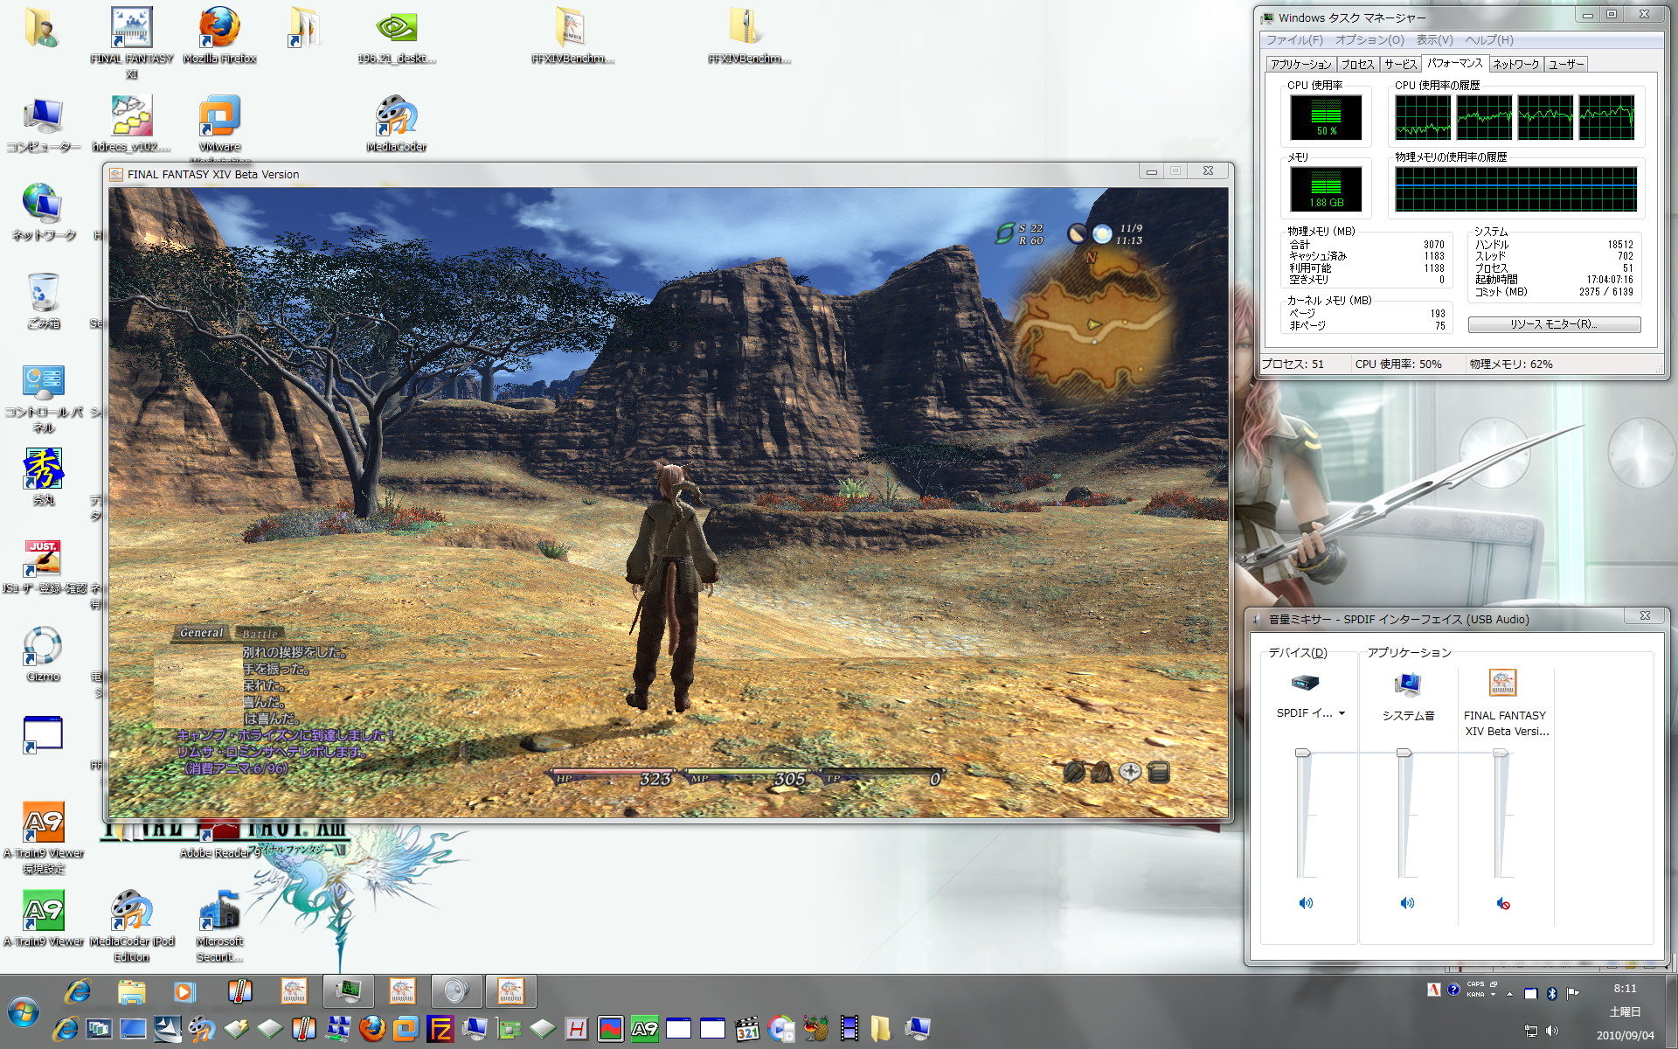Click the リソース モニター(R)... button
Image resolution: width=1678 pixels, height=1049 pixels.
pos(1554,324)
